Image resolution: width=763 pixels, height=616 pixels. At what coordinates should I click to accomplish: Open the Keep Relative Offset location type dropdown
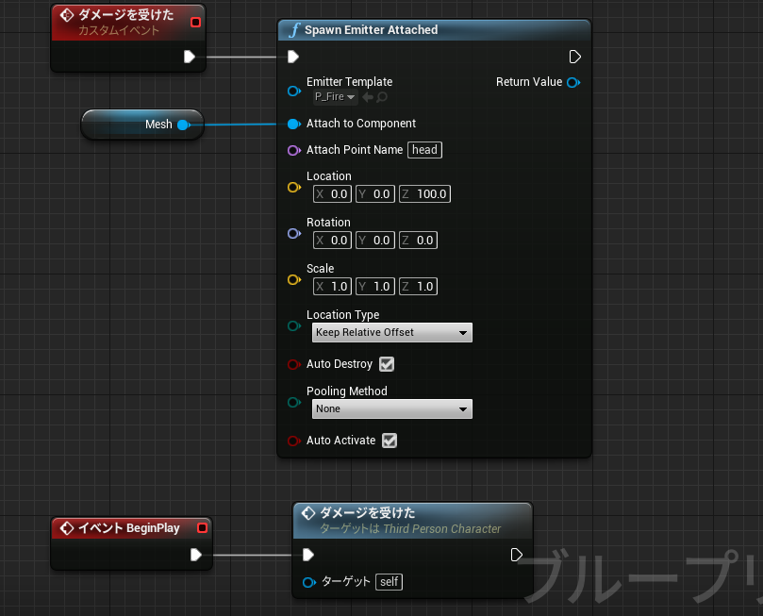pos(391,332)
